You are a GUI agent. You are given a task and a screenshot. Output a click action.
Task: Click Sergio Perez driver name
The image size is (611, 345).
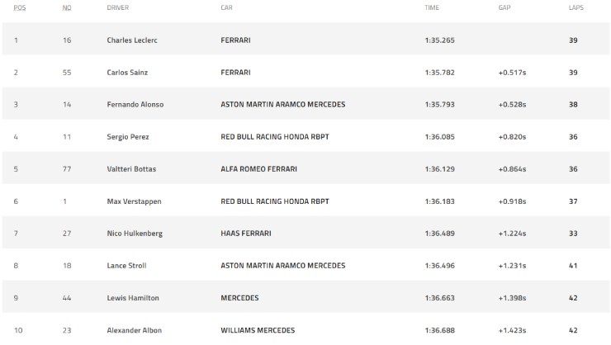point(128,137)
